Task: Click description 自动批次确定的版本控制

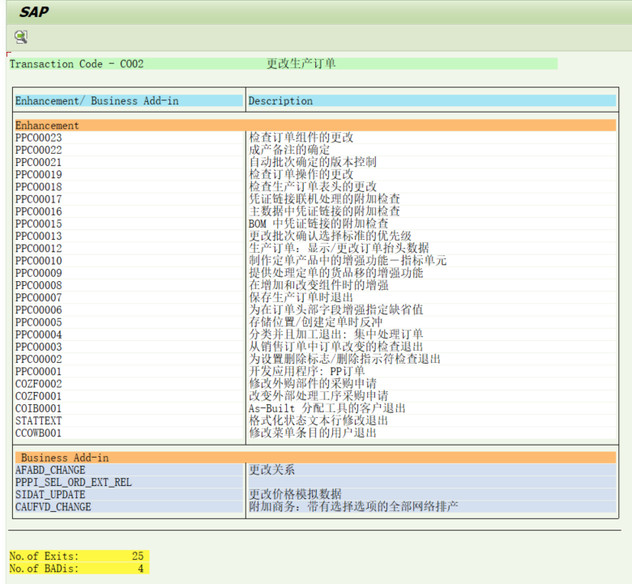Action: click(x=313, y=162)
